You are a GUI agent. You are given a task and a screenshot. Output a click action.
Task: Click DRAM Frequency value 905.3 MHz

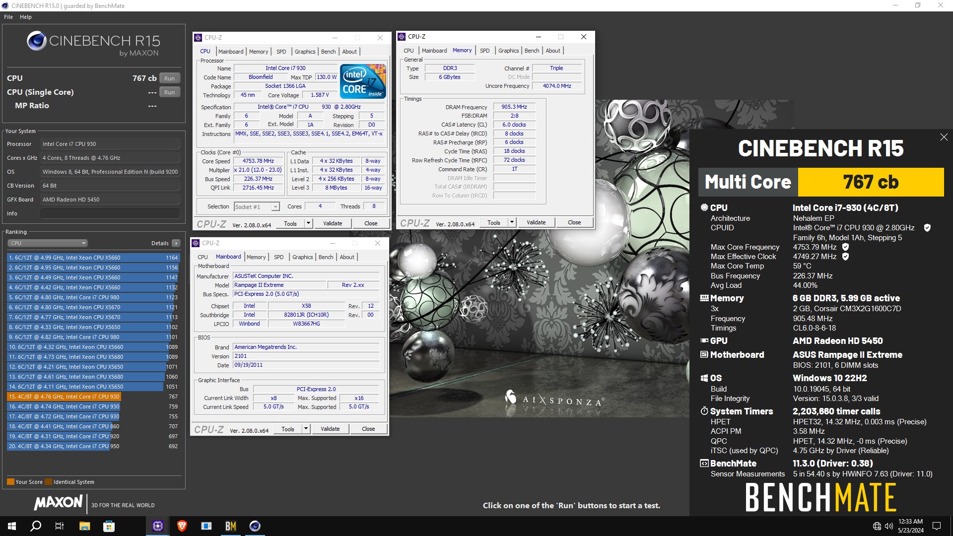point(514,107)
